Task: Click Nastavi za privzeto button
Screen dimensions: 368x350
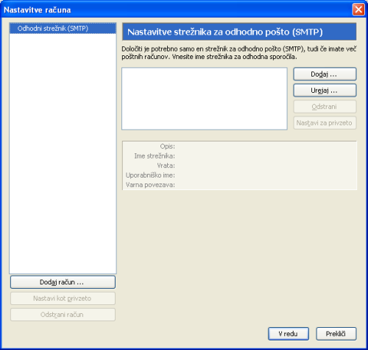Action: (x=325, y=123)
